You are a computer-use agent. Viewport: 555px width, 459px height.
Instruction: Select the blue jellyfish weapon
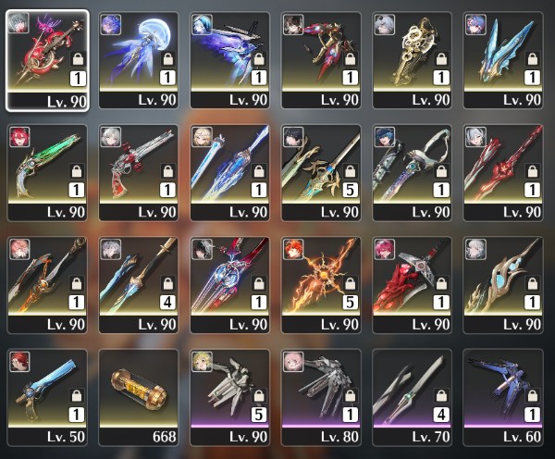[139, 60]
